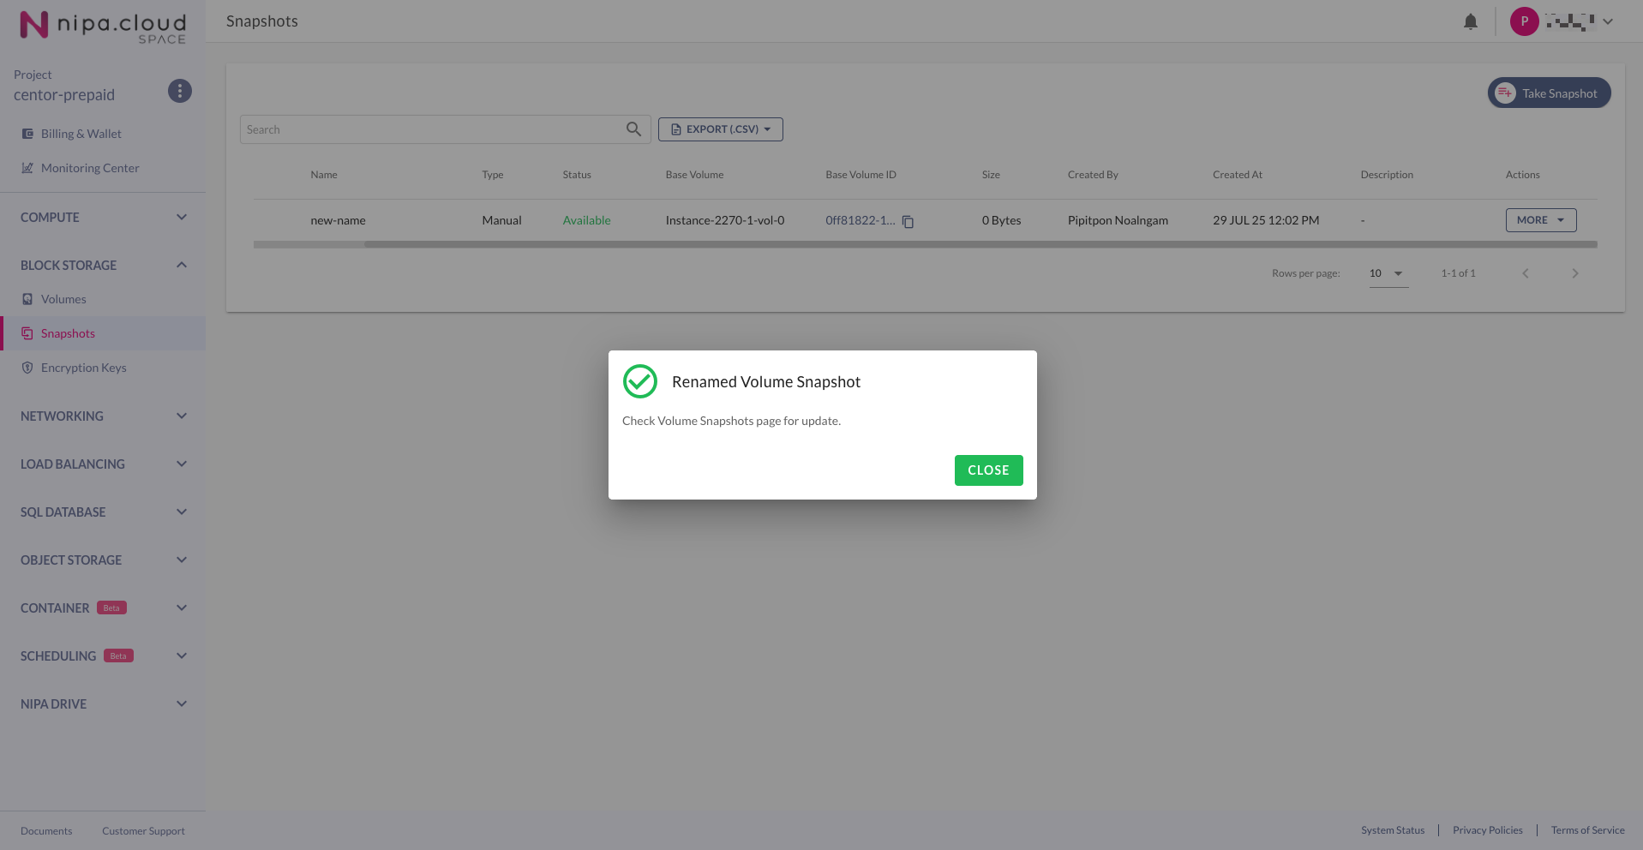Open the EXPORT (.CSV) dropdown
The width and height of the screenshot is (1643, 850).
(x=720, y=129)
